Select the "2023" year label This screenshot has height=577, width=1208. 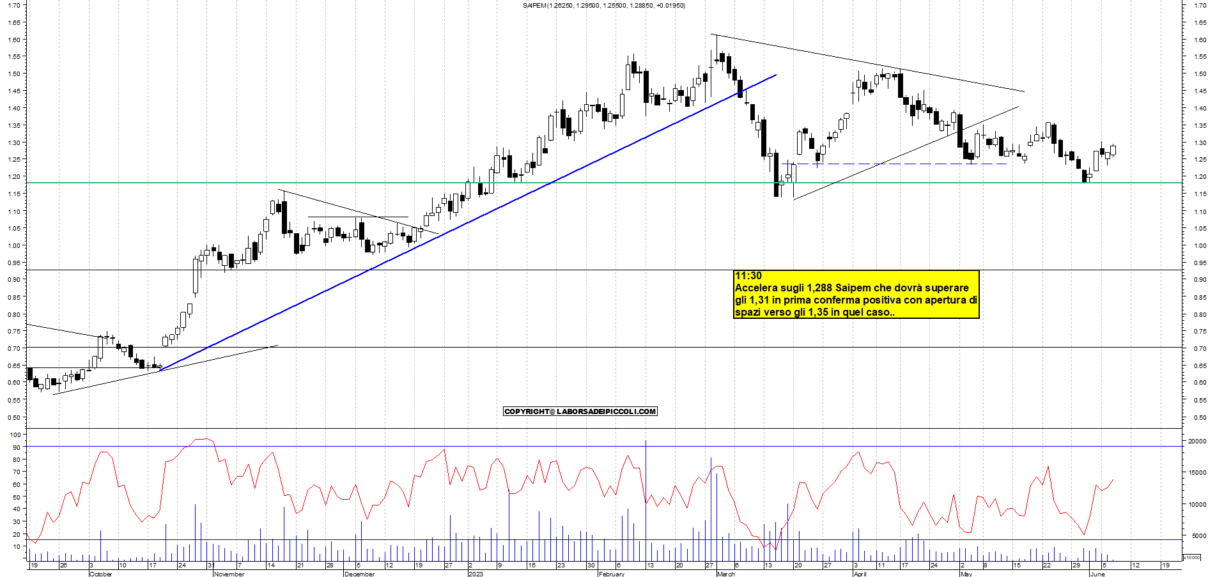pos(476,574)
